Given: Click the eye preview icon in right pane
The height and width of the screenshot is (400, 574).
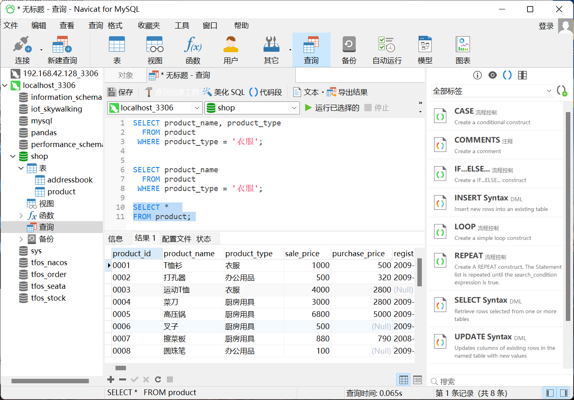Looking at the screenshot, I should [492, 75].
